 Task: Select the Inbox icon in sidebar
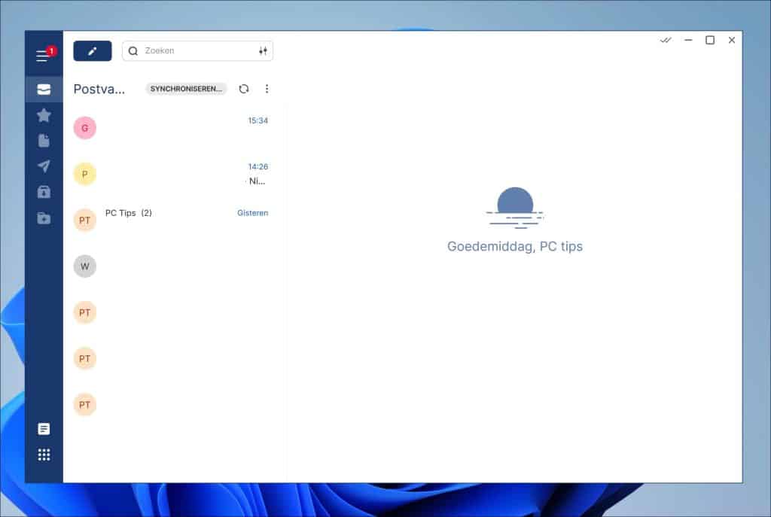pyautogui.click(x=44, y=90)
